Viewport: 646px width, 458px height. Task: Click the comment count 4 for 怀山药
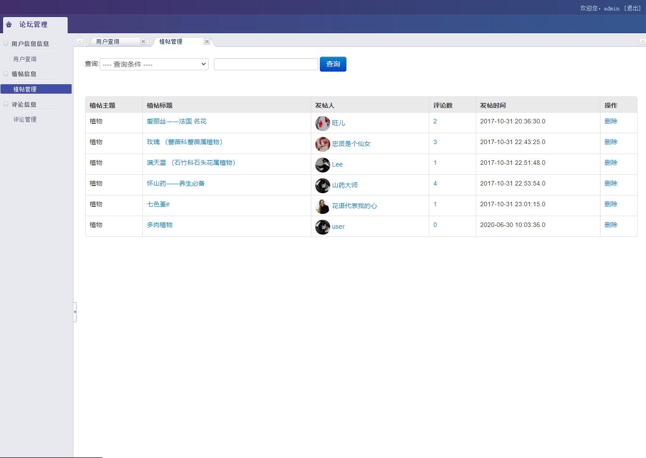pyautogui.click(x=435, y=183)
